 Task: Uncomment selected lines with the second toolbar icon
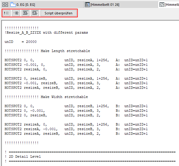click(x=16, y=13)
